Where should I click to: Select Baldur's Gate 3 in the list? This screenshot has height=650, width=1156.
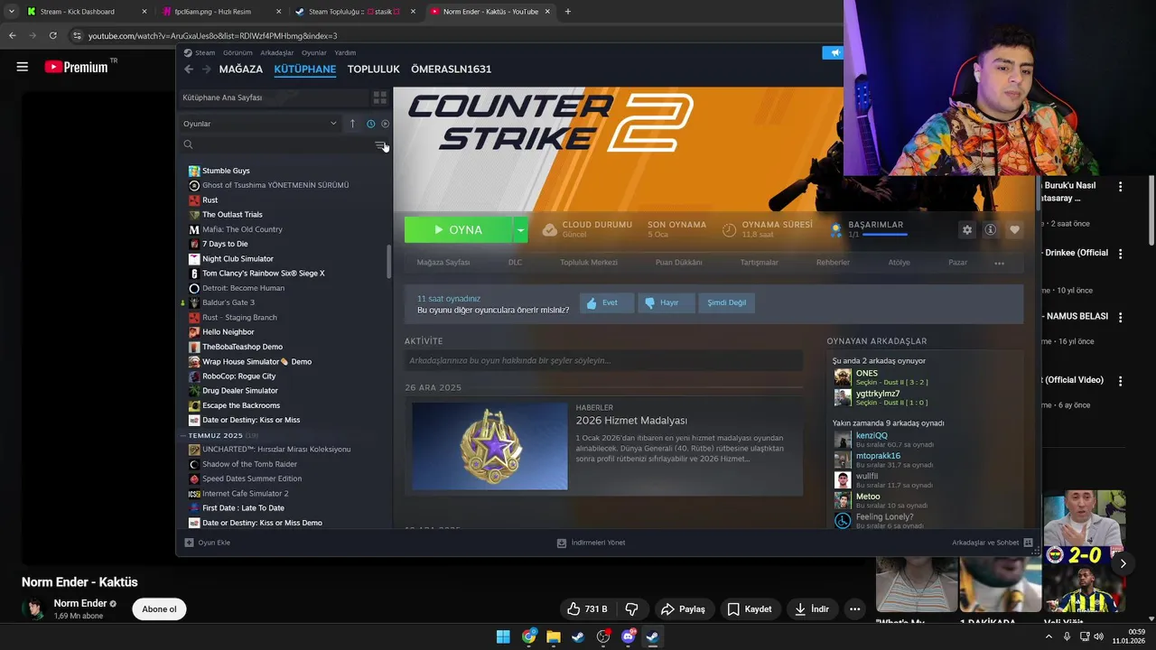[228, 302]
